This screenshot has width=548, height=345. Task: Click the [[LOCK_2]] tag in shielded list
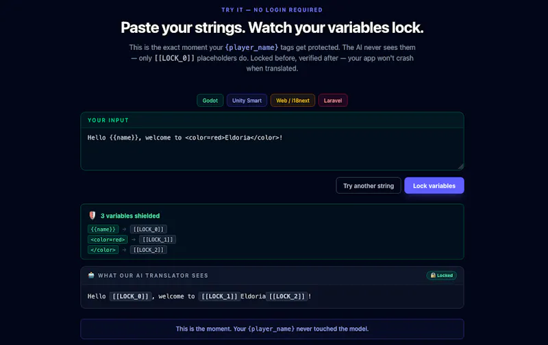(x=149, y=250)
